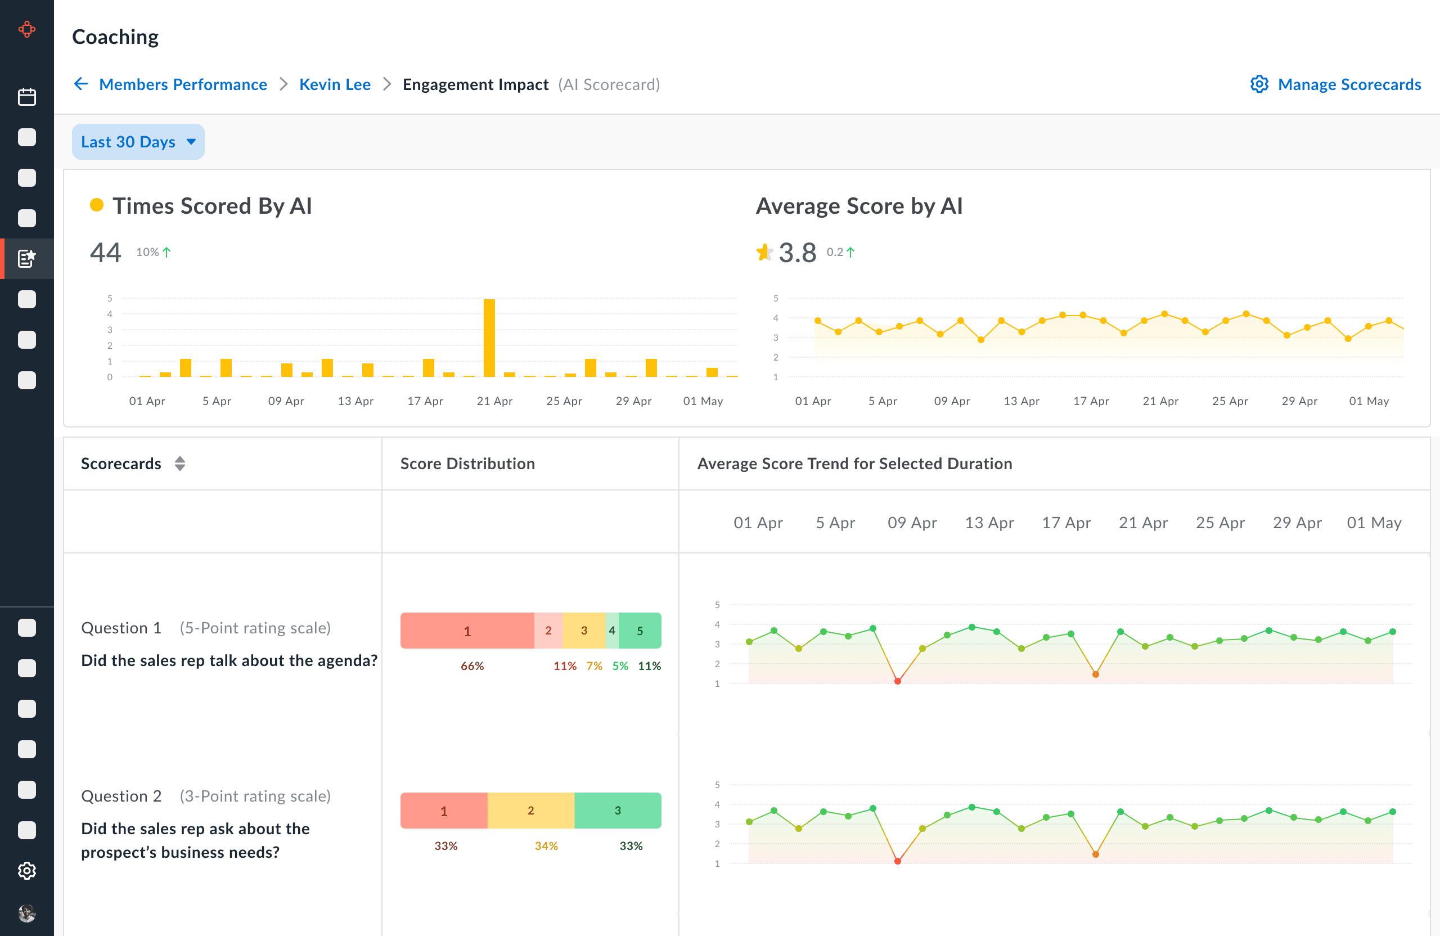Click the user avatar at sidebar bottom
The image size is (1440, 936).
click(26, 912)
